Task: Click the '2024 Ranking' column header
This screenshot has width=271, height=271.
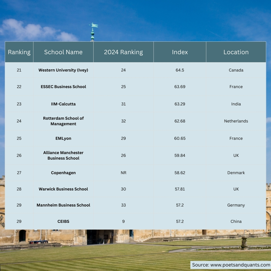Action: (123, 52)
